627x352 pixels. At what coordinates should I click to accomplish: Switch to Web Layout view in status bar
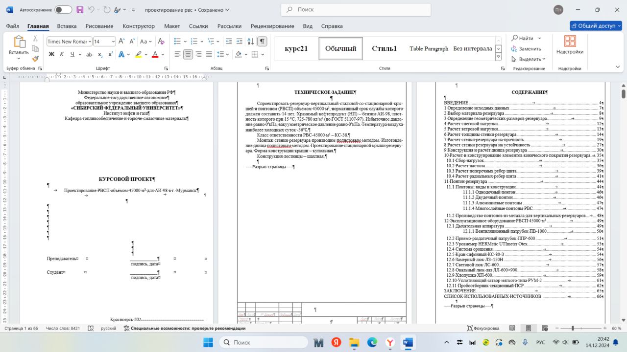click(544, 329)
